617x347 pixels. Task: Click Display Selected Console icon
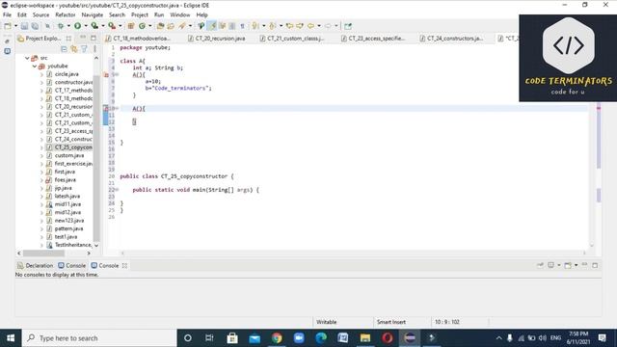coord(550,266)
